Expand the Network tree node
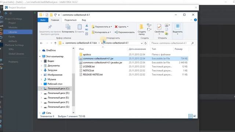The image size is (235, 132). (x=40, y=113)
